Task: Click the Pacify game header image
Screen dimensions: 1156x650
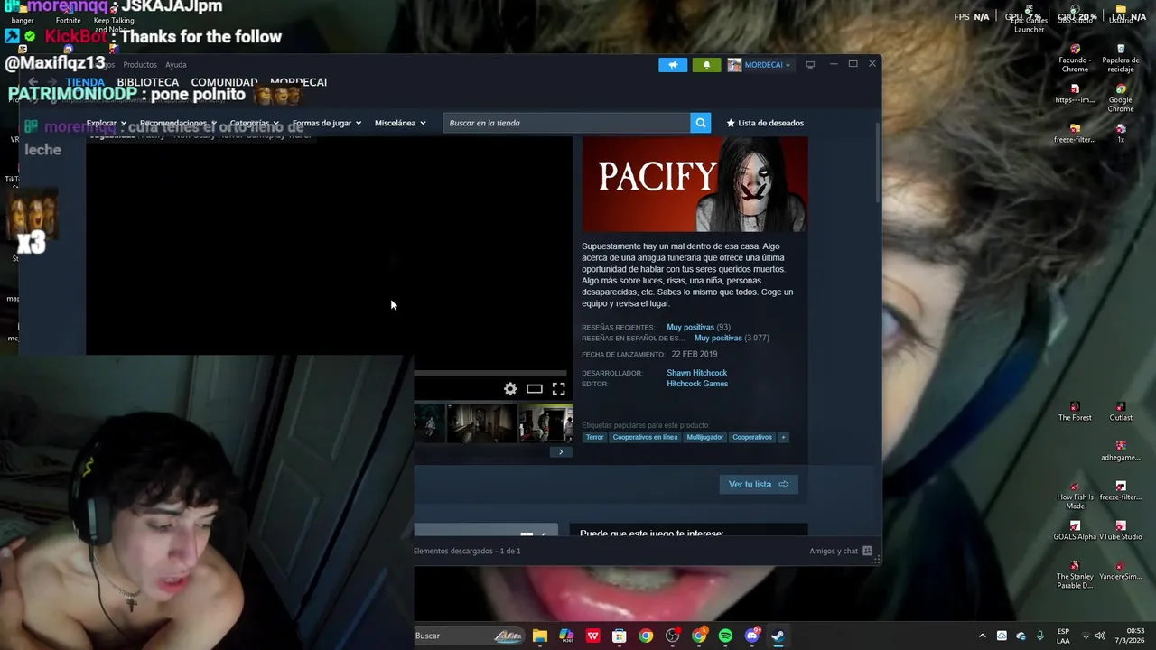Action: tap(695, 184)
